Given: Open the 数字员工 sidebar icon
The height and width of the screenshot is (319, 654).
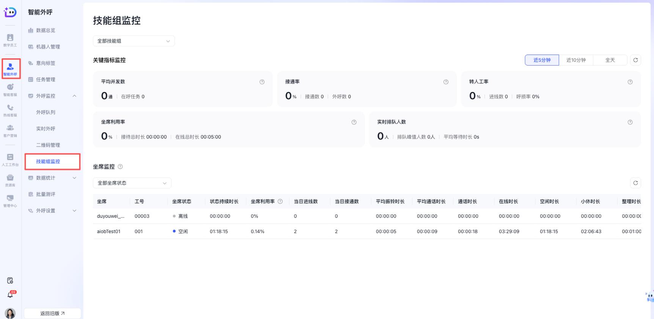Looking at the screenshot, I should coord(10,40).
